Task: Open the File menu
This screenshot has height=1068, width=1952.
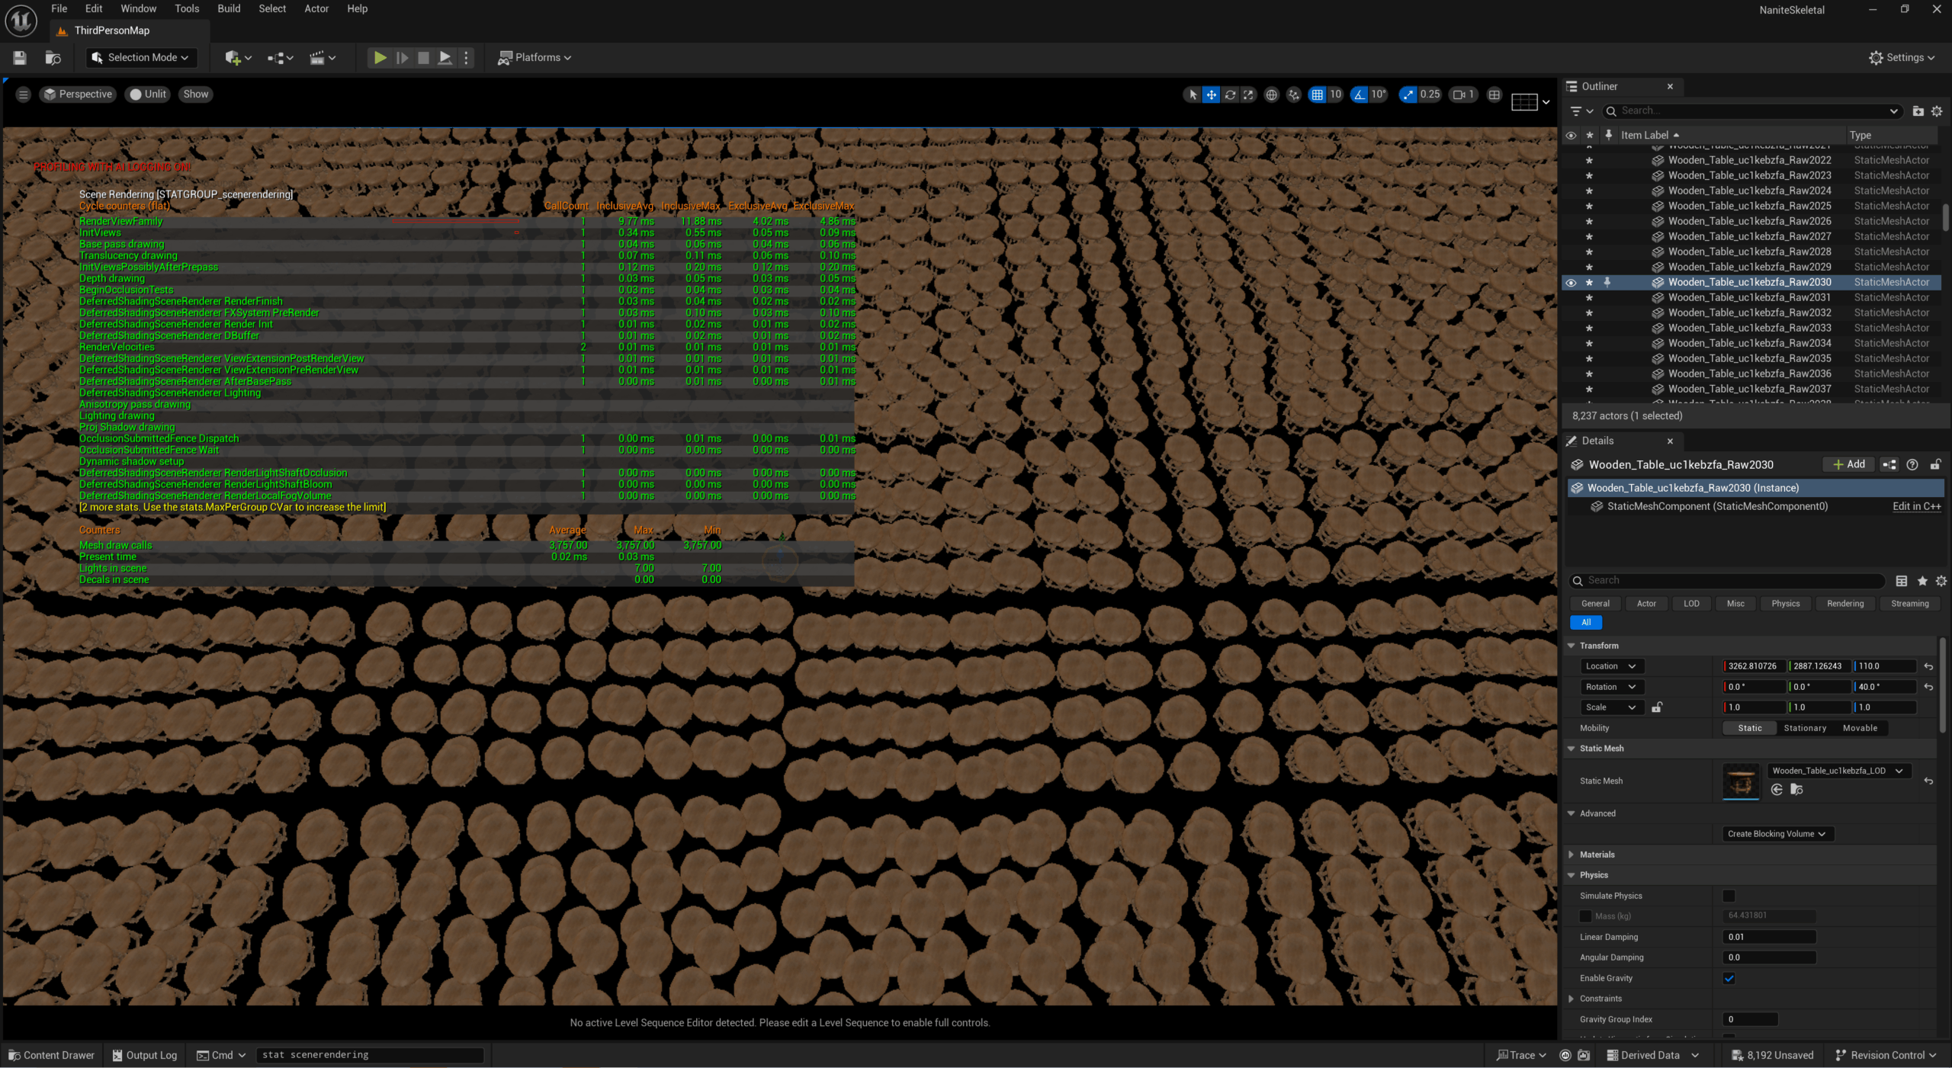Action: (x=59, y=8)
